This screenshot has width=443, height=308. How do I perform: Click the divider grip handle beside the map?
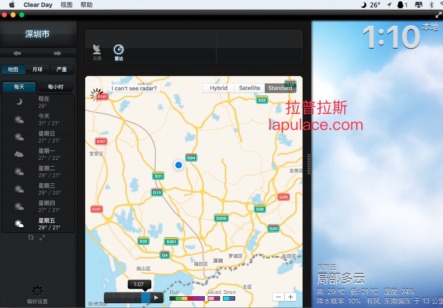pyautogui.click(x=310, y=164)
